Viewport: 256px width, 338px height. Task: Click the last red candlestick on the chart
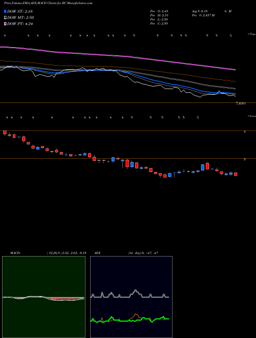coord(236,174)
